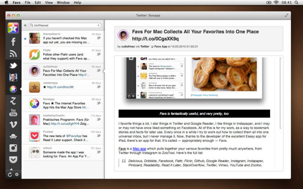Toggle fullscreen arrows in window title bar

click(287, 15)
